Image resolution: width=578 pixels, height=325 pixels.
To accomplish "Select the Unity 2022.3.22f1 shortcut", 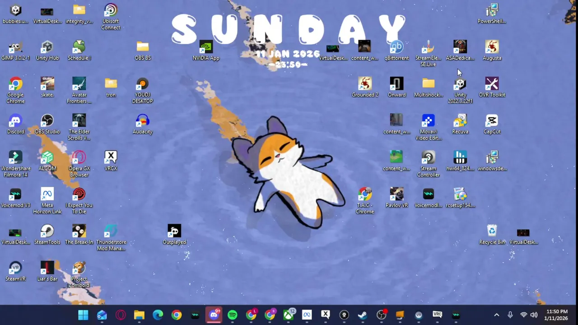I will point(460,90).
